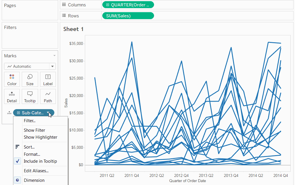Open the Tooltip card in Marks
The image size is (295, 185).
pos(30,96)
